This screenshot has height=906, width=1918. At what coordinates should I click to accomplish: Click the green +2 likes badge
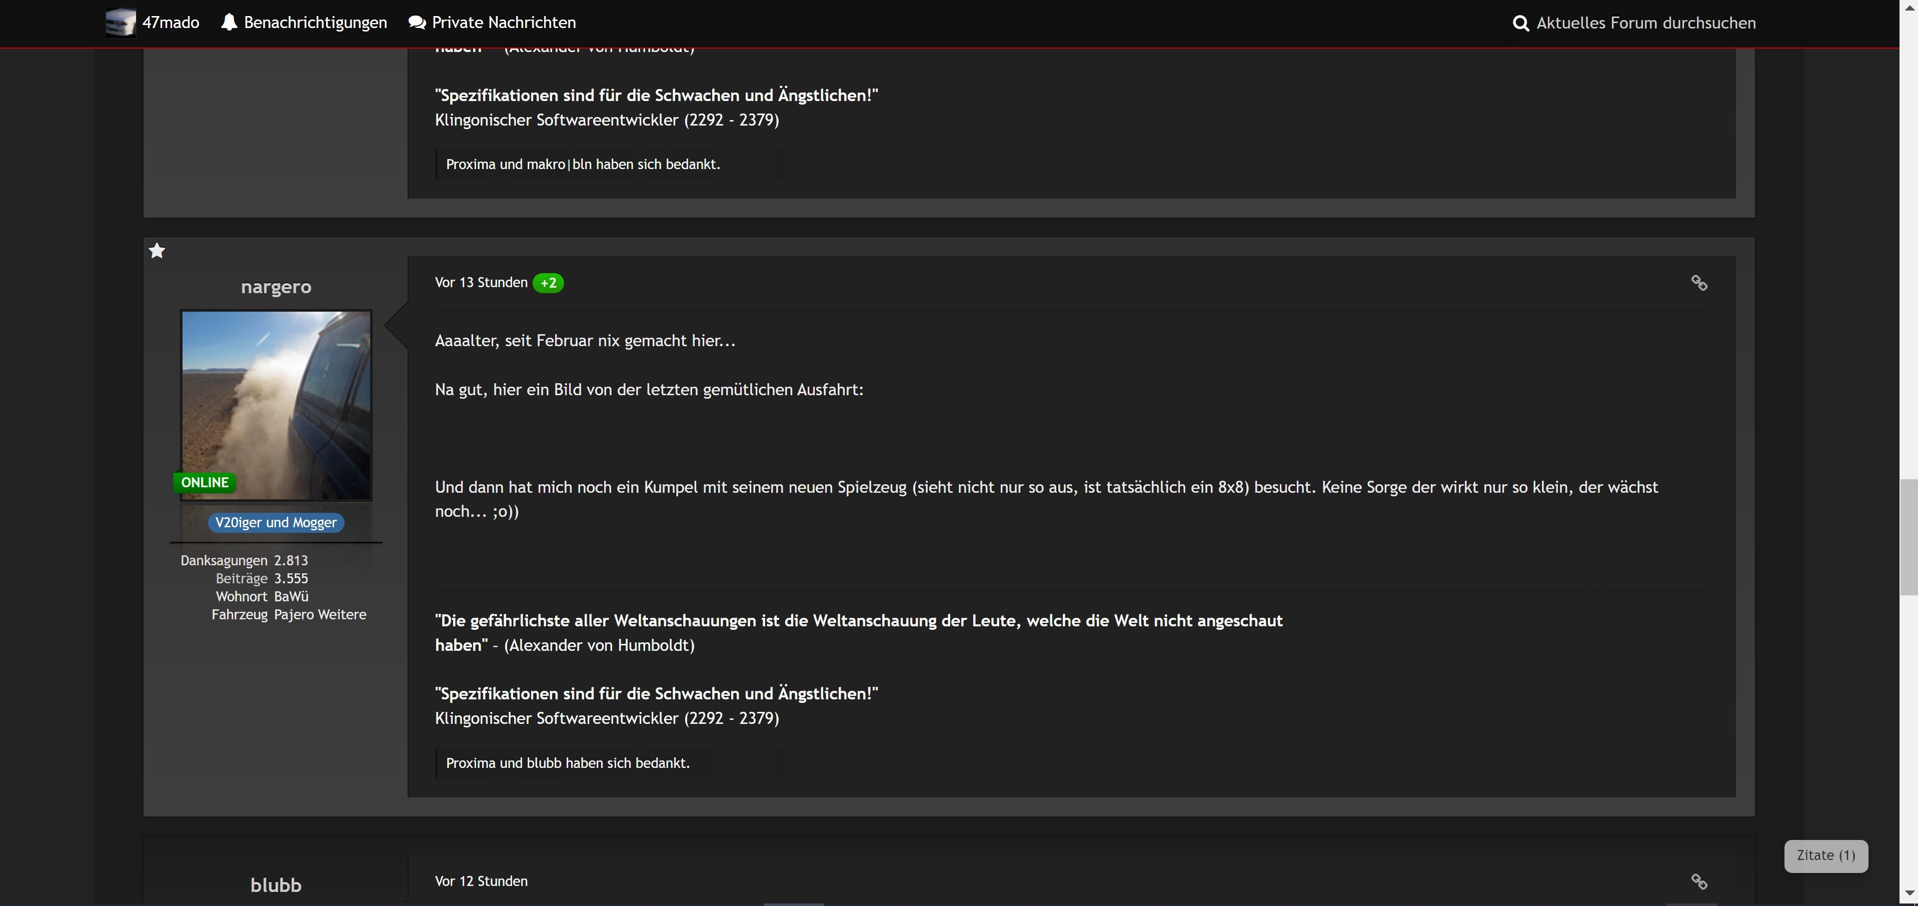(x=548, y=283)
